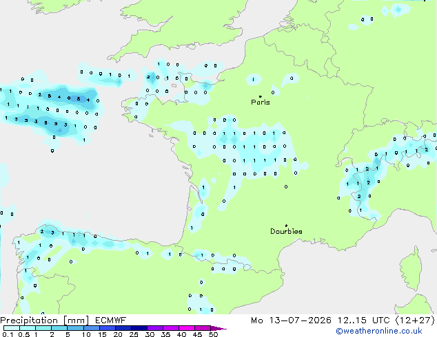Click the legend scale value '25'
This screenshot has height=337, width=437.
tap(134, 334)
